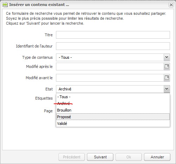176x164 pixels.
Task: Open the 'Modifié avant le' calendar picker
Action: (167, 78)
